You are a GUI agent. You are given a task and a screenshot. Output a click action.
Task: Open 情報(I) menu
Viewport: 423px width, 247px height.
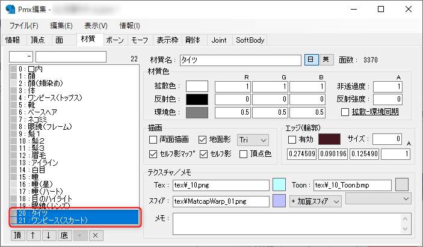[x=130, y=26]
